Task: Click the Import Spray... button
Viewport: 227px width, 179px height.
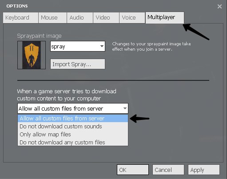Action: (78, 64)
